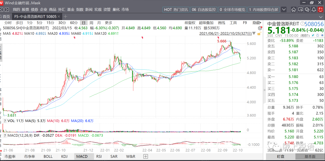Select the 月 monthly period

click(x=99, y=23)
